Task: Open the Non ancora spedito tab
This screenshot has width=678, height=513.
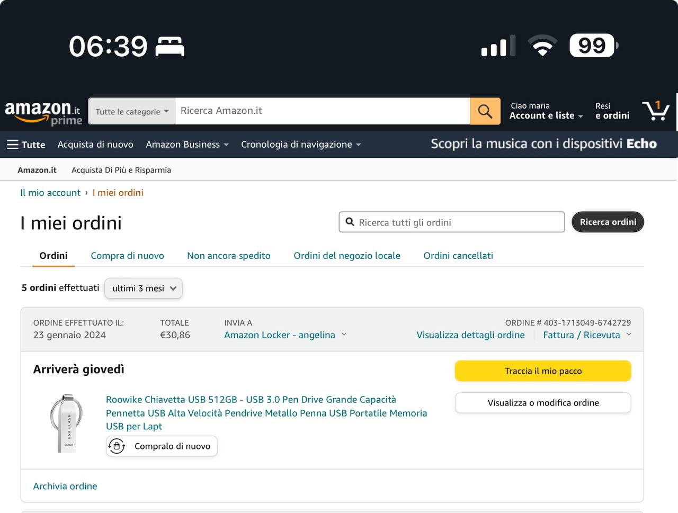Action: click(x=229, y=256)
